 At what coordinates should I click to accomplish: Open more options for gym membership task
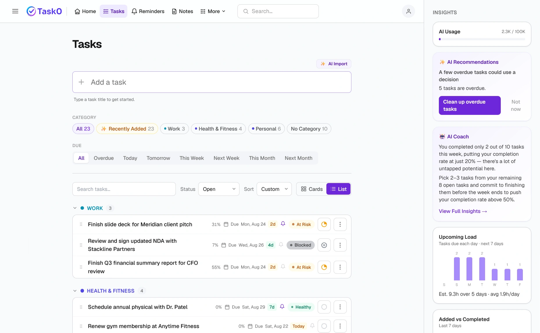point(340,326)
